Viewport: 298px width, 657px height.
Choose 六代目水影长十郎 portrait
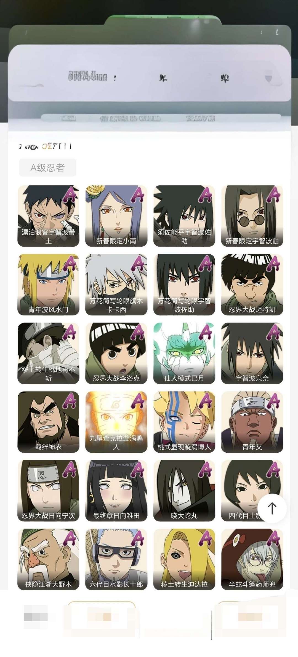coord(116,559)
